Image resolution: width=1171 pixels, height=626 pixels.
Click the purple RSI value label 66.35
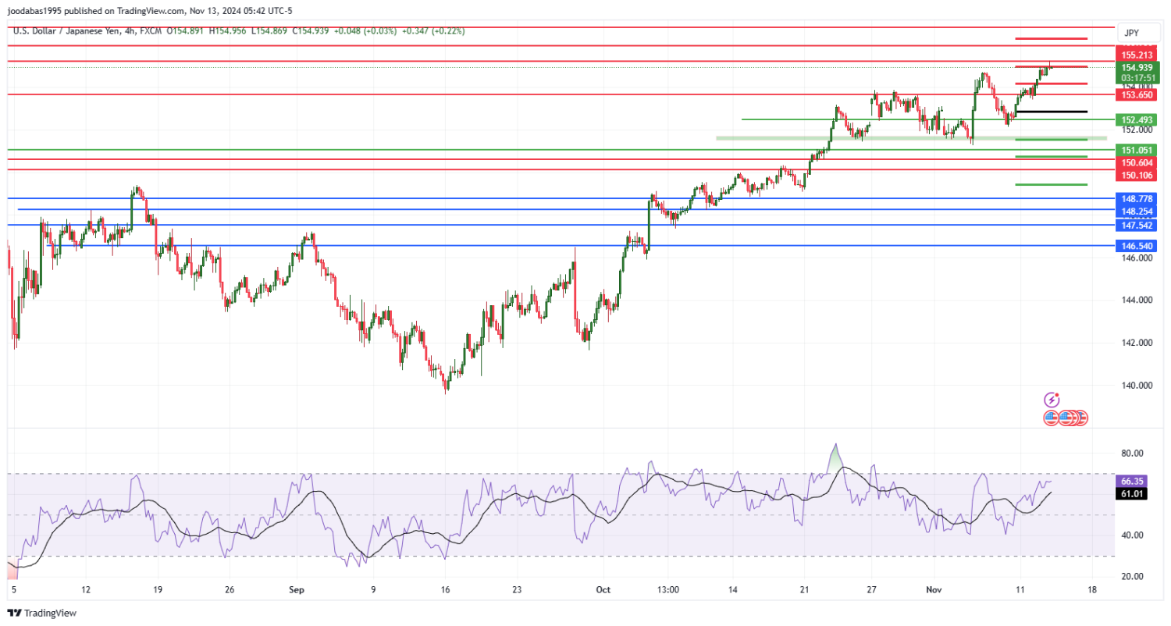1132,482
